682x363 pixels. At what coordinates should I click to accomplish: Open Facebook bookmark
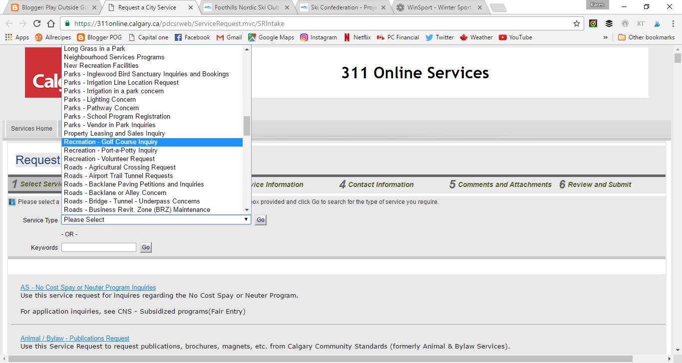click(x=192, y=37)
